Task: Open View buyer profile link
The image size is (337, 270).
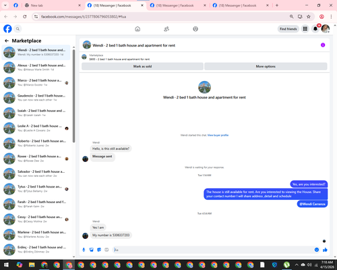Action: point(218,135)
